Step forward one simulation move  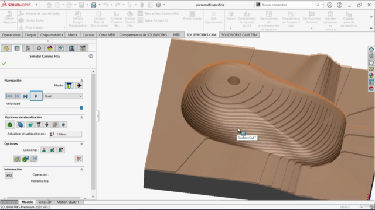click(x=25, y=96)
